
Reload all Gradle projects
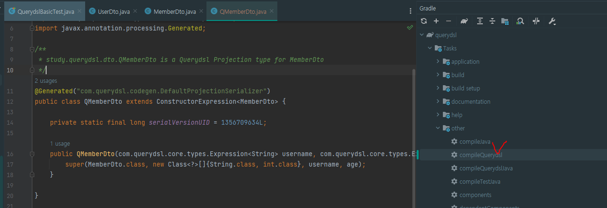click(x=424, y=21)
